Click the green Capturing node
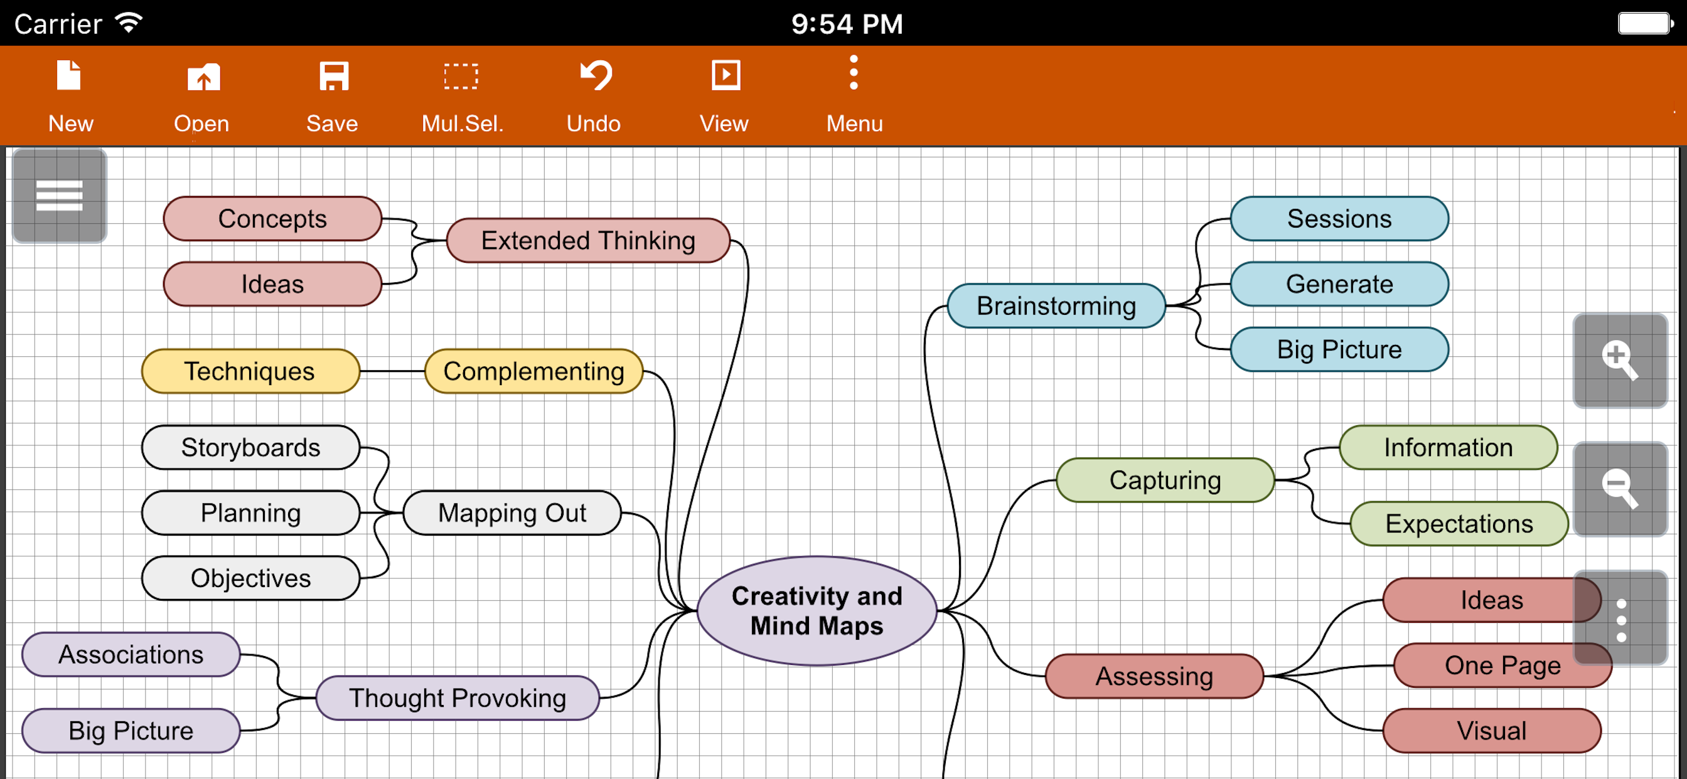Image resolution: width=1687 pixels, height=779 pixels. click(x=1164, y=480)
